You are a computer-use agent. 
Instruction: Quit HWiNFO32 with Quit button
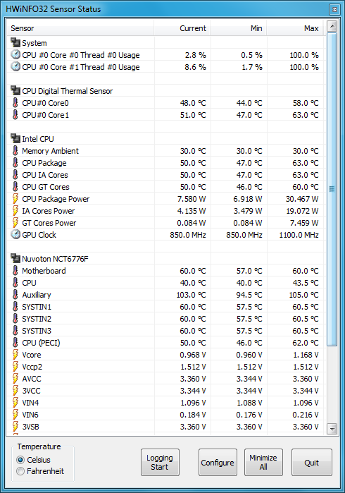[312, 462]
